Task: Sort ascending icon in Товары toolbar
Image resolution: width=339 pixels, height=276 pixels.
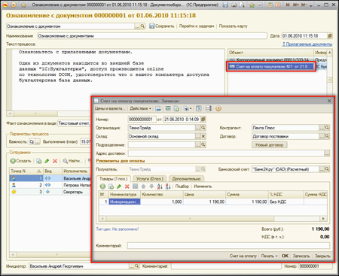Action: coord(160,187)
